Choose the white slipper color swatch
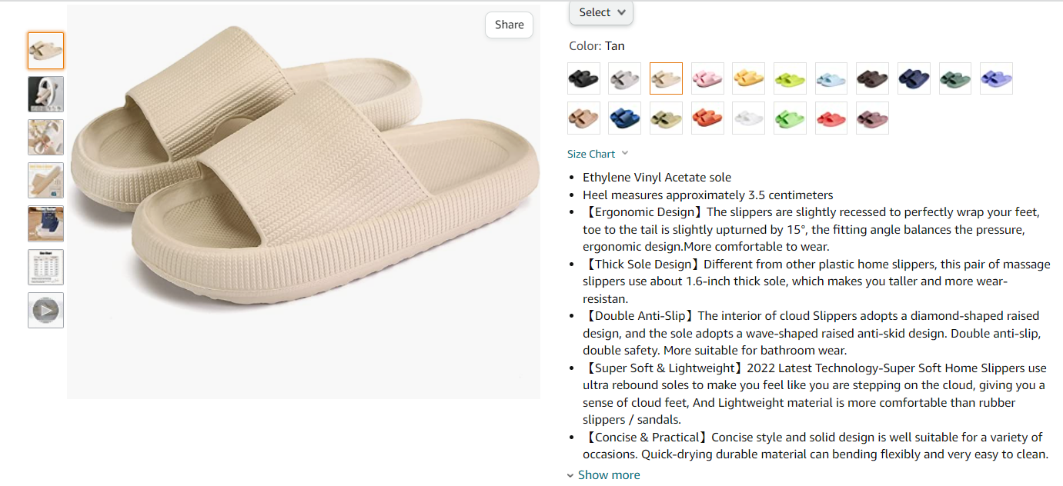This screenshot has height=486, width=1063. 748,118
